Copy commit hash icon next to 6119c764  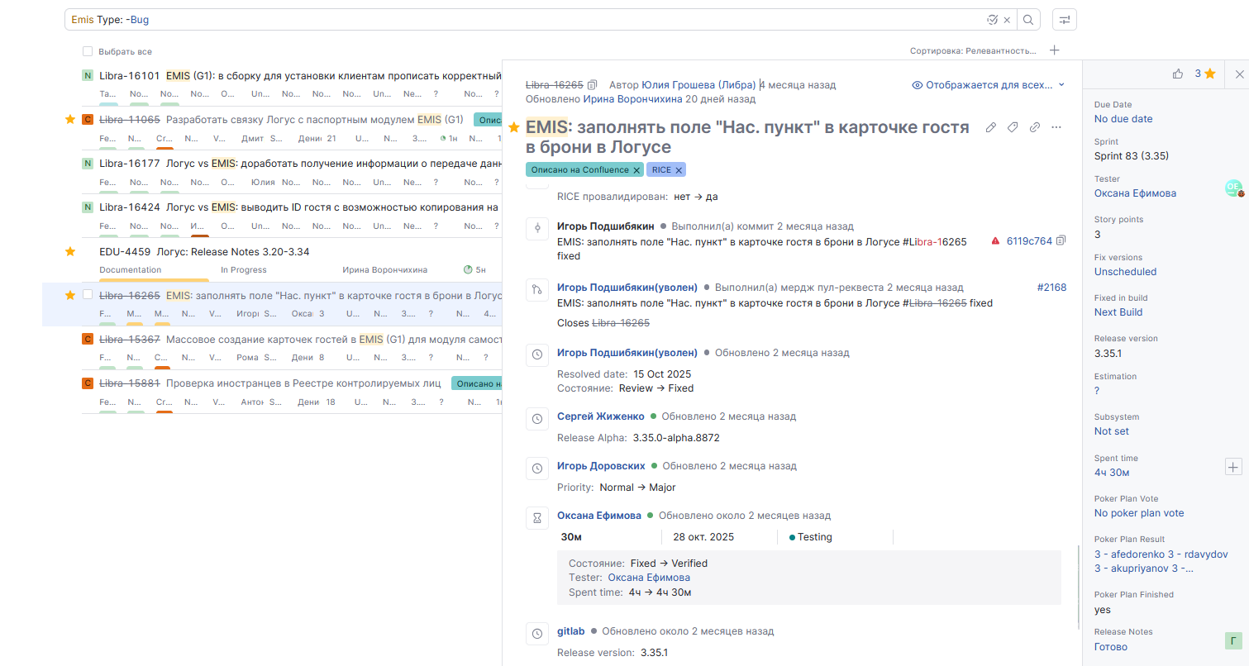pos(1061,241)
